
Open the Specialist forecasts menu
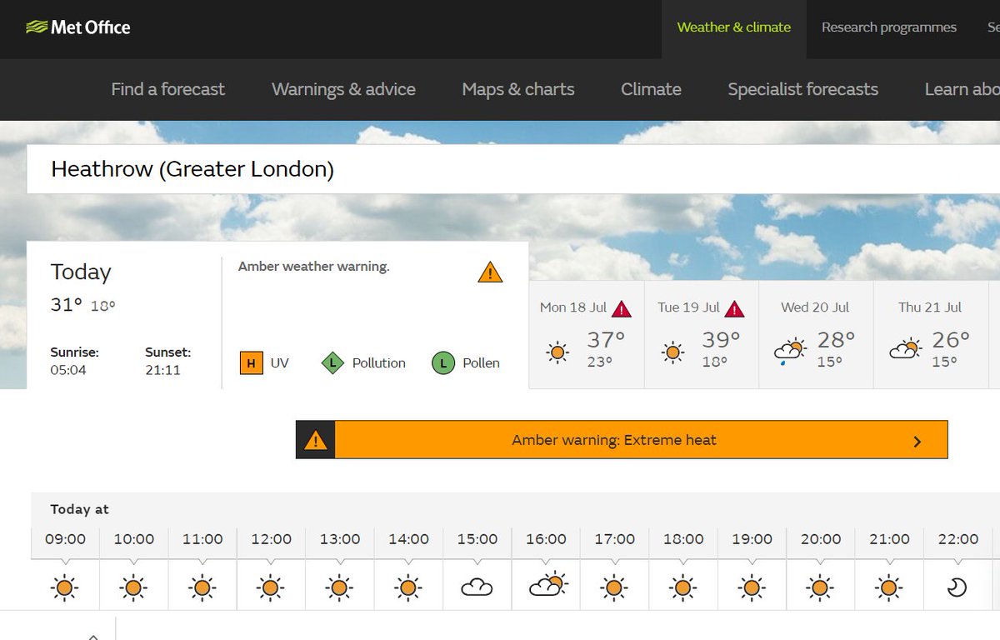click(802, 89)
